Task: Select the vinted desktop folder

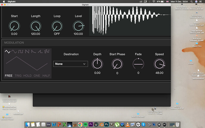Action: click(x=191, y=62)
